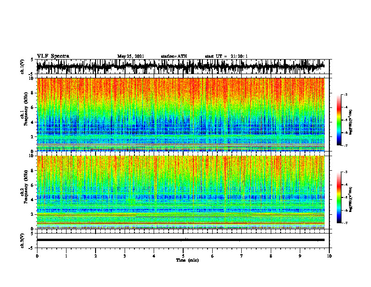Click the "ch.1(V)" waveform axis label

[x=22, y=67]
